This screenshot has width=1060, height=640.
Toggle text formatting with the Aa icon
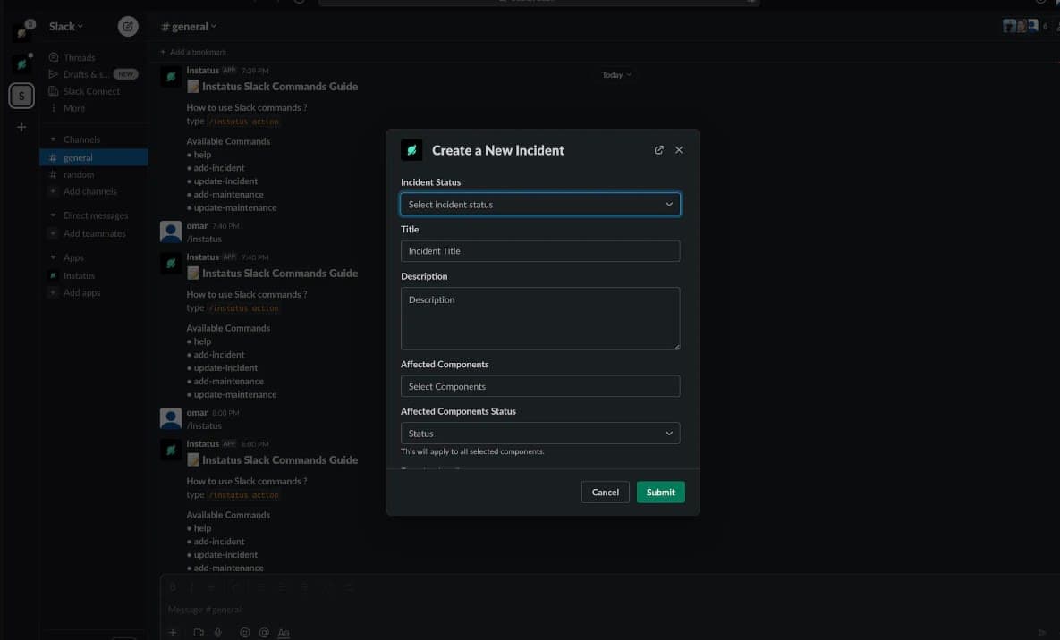tap(284, 633)
